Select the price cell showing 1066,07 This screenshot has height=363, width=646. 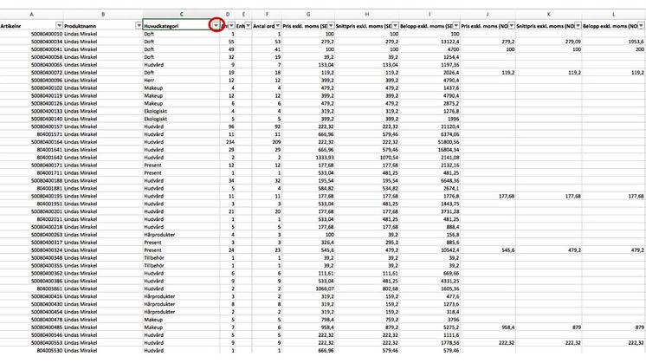coord(308,288)
